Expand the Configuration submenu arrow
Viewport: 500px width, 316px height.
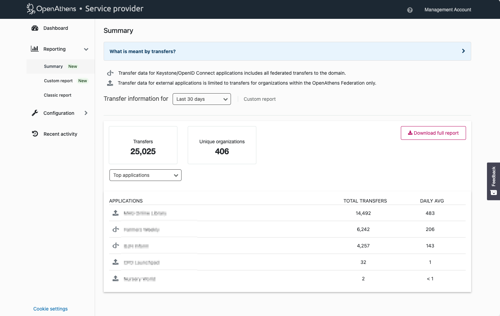[x=86, y=113]
